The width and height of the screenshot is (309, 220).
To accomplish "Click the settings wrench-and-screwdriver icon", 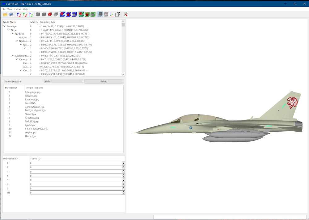I will click(125, 14).
